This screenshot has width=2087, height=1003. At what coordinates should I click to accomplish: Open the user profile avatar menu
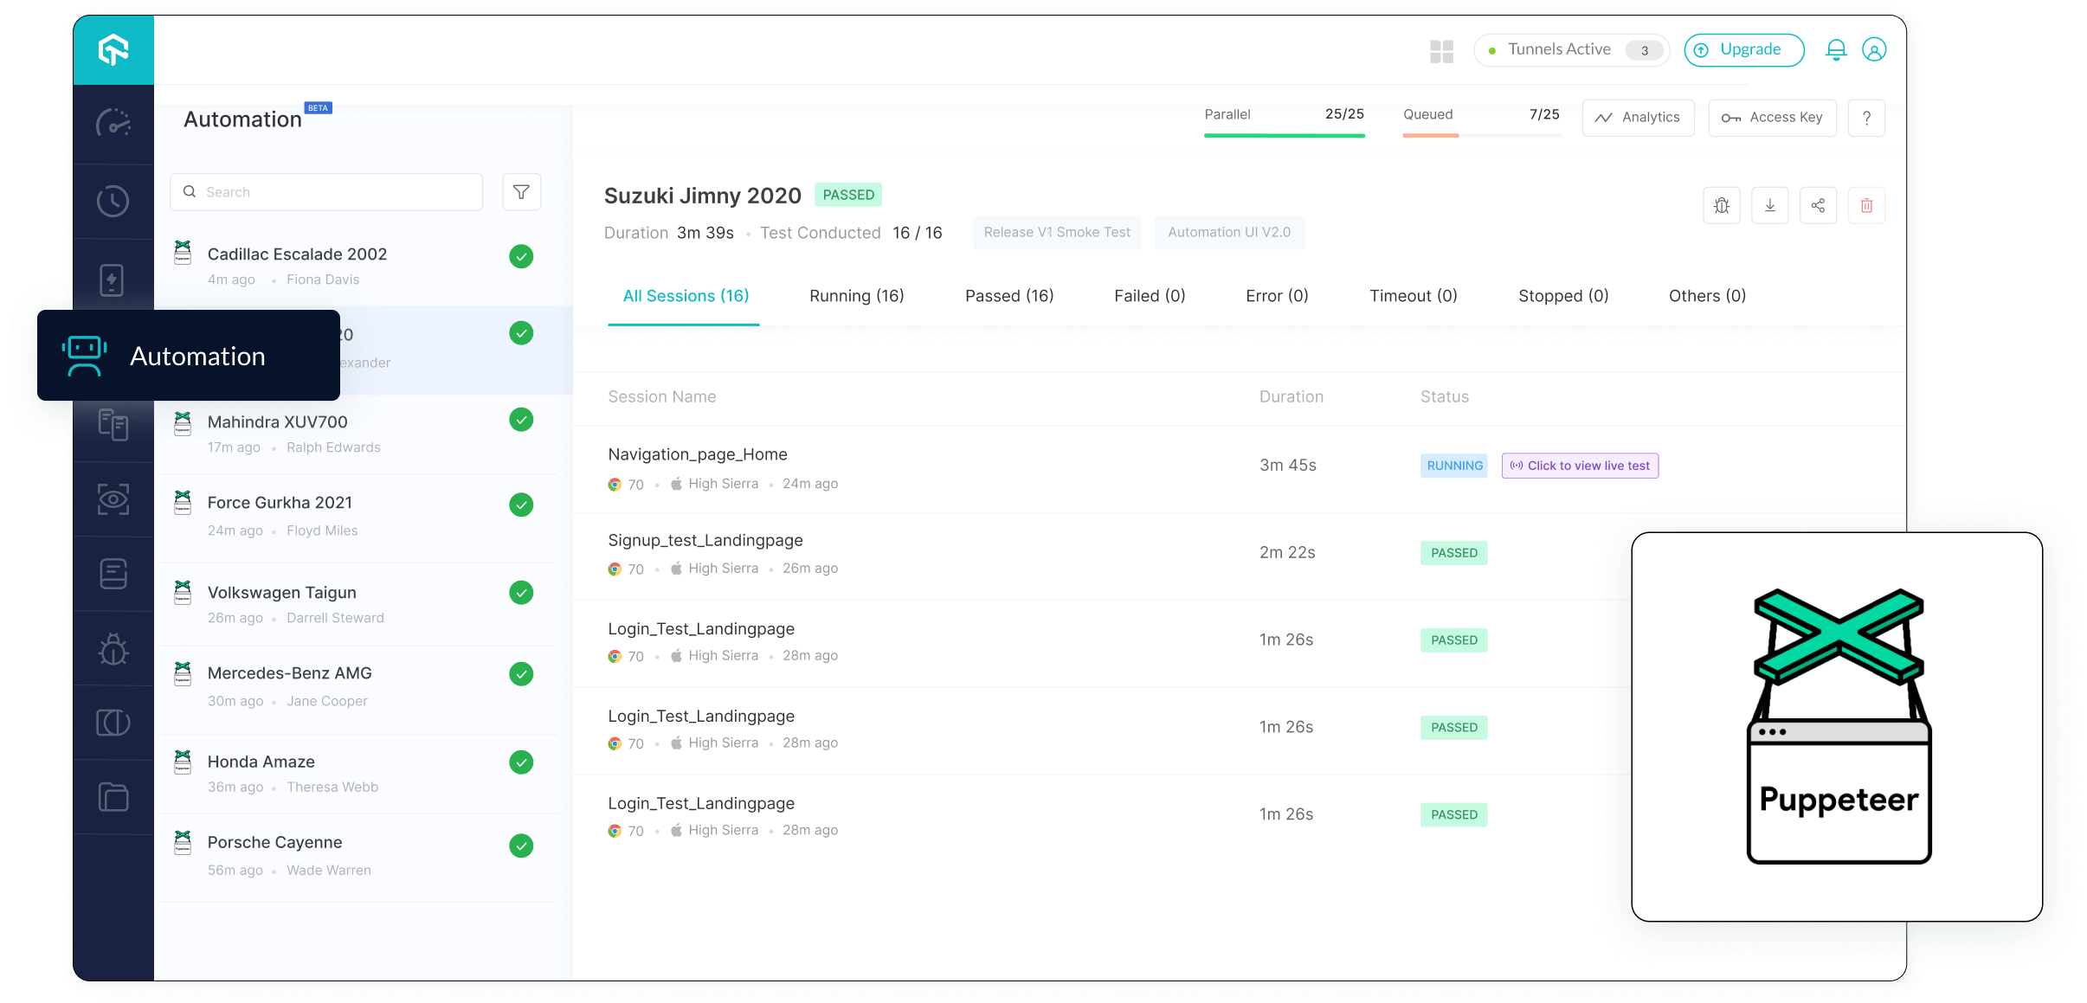pos(1874,49)
